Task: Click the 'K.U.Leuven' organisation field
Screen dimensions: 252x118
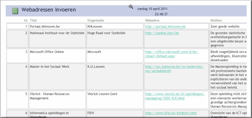Action: click(115, 77)
